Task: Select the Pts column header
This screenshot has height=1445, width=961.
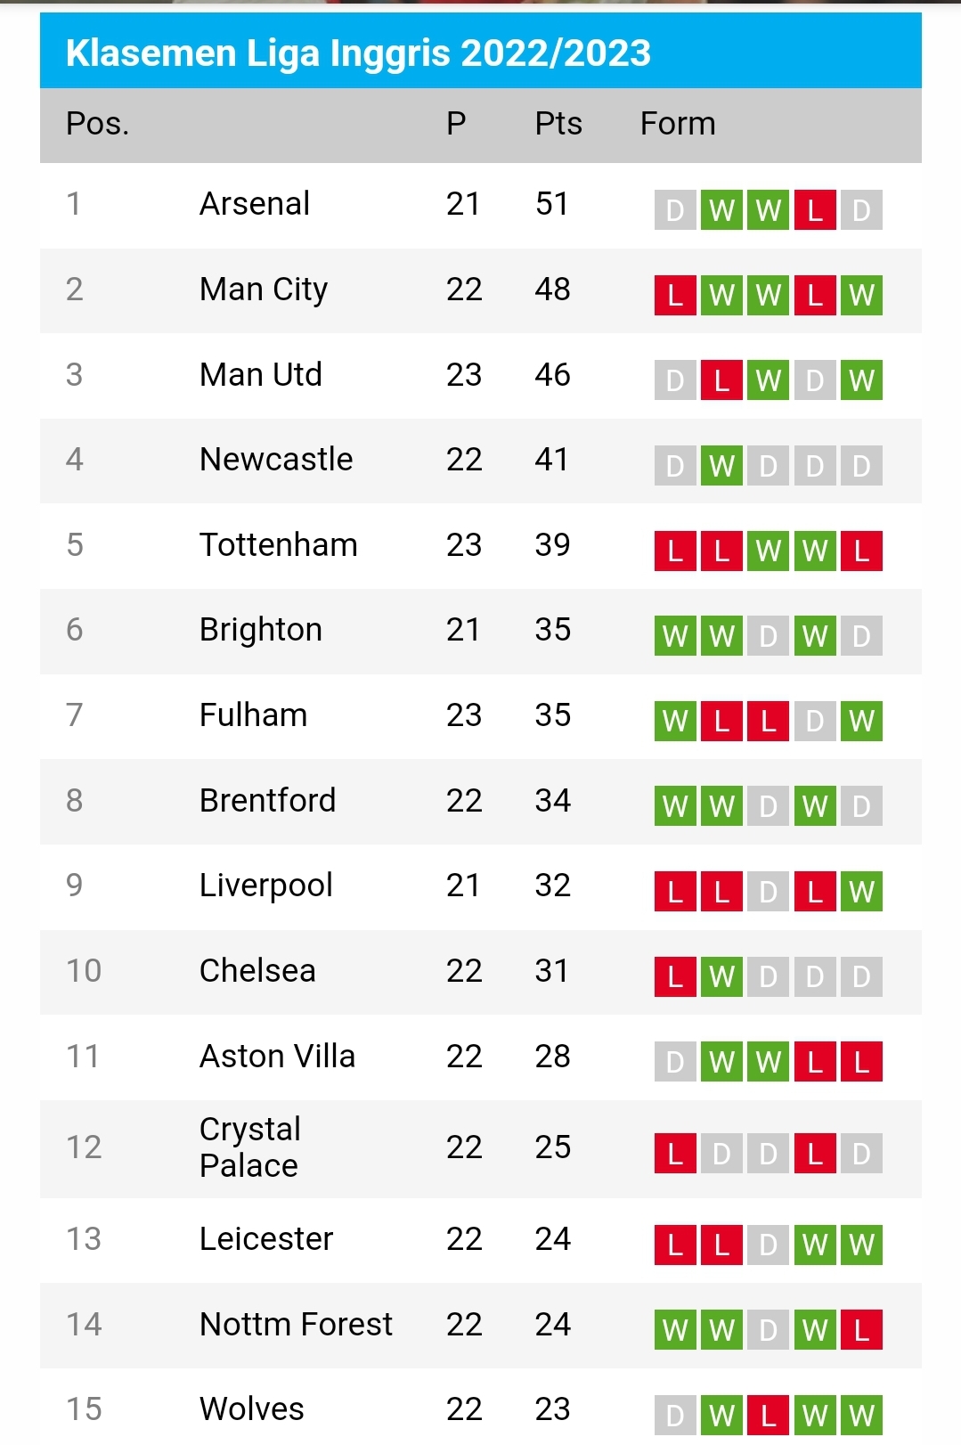Action: [558, 124]
